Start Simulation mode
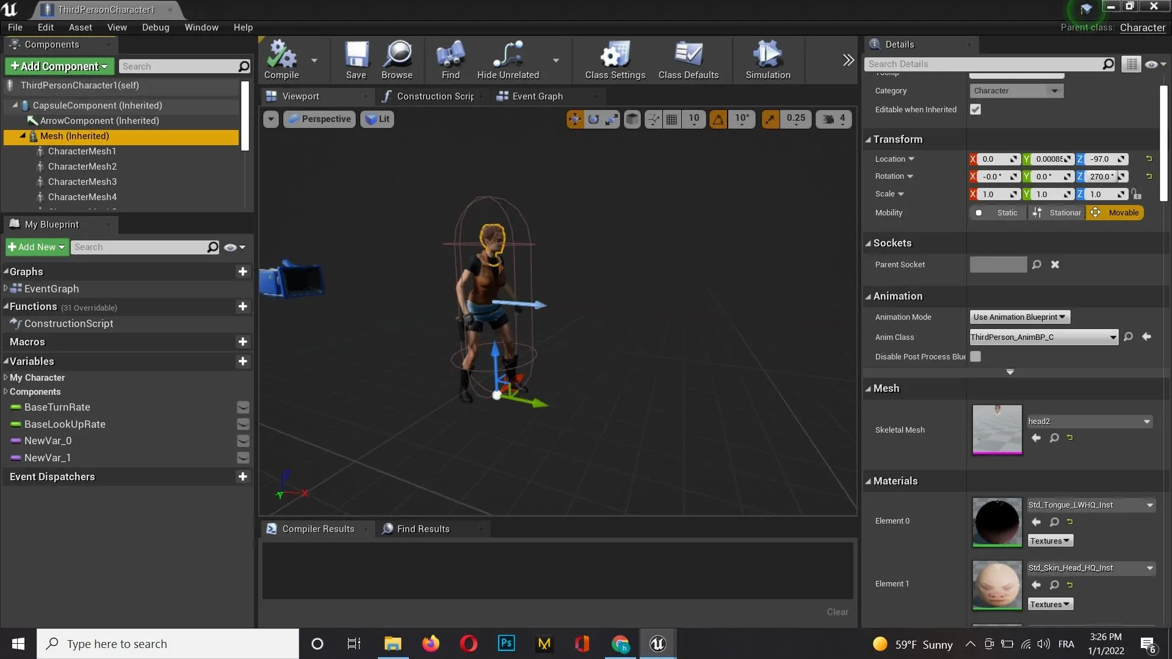 (x=767, y=58)
